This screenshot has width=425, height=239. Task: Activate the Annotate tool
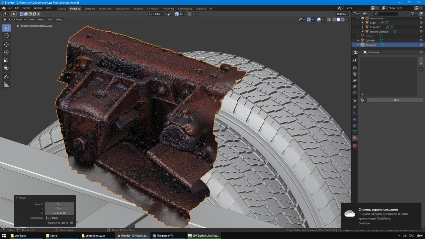pyautogui.click(x=6, y=77)
